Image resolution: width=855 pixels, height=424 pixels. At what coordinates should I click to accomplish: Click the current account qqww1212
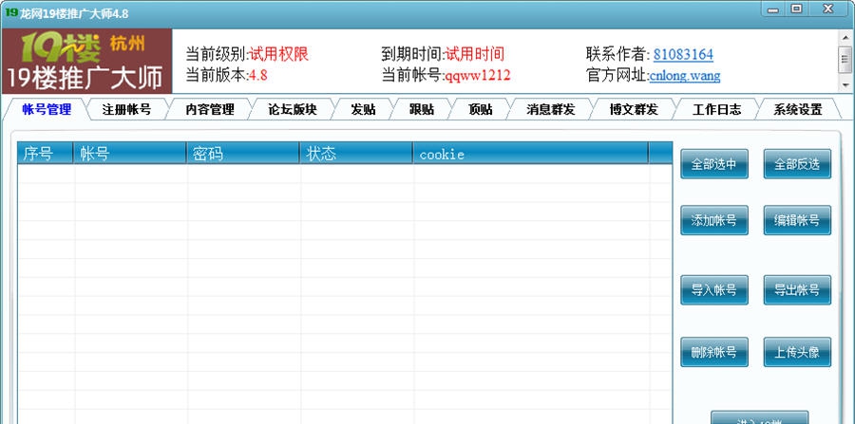point(478,75)
